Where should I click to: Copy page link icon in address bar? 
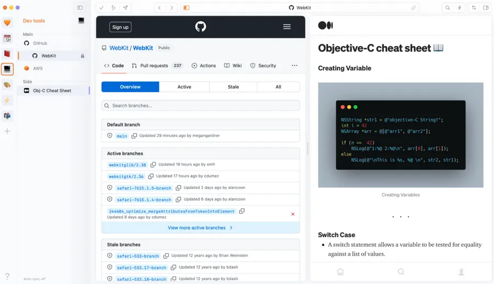pos(413,8)
